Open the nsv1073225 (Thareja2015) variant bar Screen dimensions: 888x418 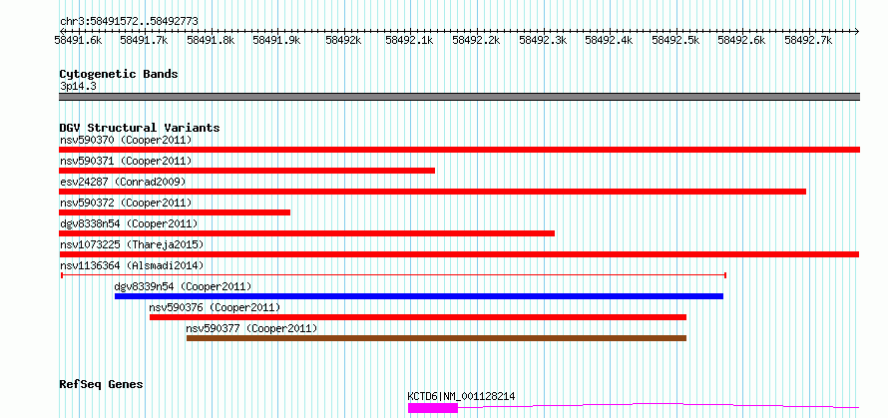[459, 254]
